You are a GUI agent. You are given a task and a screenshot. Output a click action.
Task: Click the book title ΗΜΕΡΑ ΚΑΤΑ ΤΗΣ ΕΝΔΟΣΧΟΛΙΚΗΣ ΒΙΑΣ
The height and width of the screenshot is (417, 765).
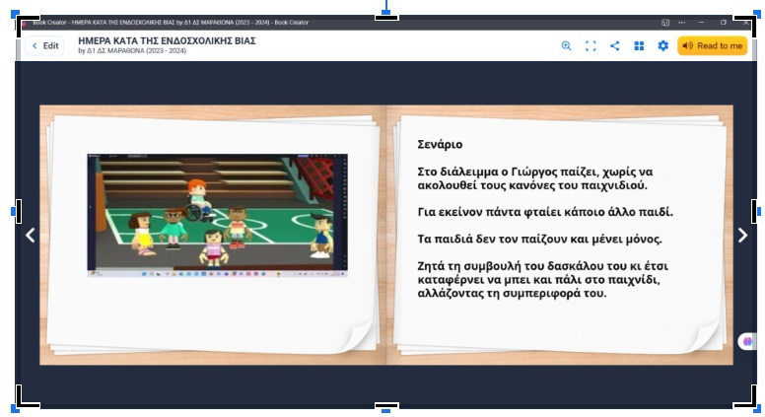tap(167, 40)
